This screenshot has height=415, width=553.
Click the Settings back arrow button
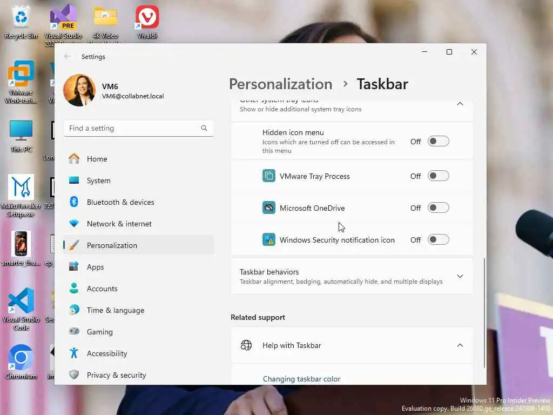click(x=68, y=56)
